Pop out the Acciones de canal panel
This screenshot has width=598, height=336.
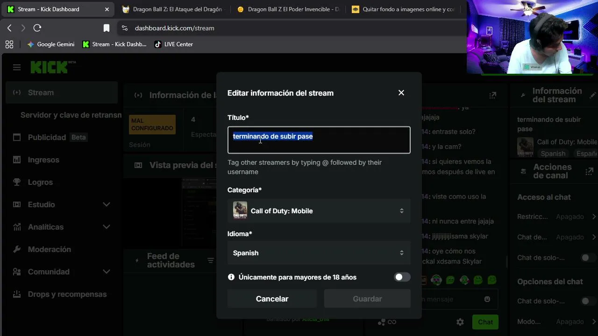pyautogui.click(x=589, y=171)
